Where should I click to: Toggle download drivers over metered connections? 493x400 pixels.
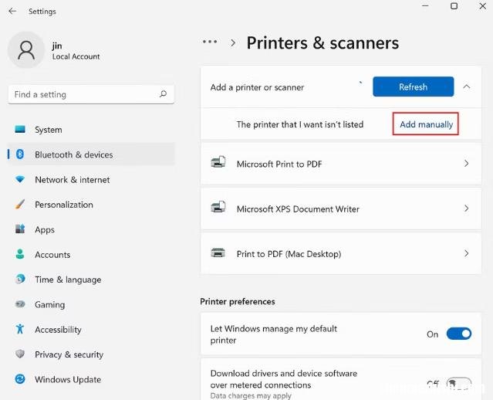459,383
